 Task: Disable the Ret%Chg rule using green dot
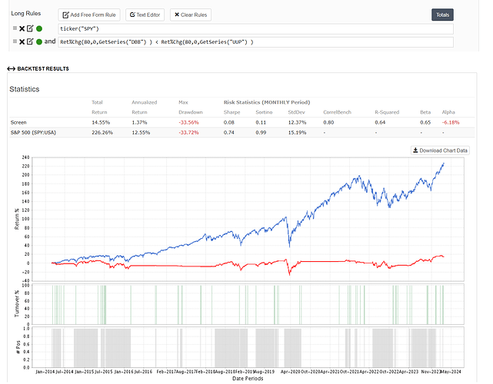point(38,41)
